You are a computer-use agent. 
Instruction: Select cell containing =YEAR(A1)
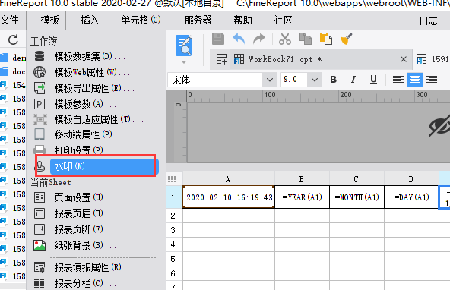(x=302, y=197)
